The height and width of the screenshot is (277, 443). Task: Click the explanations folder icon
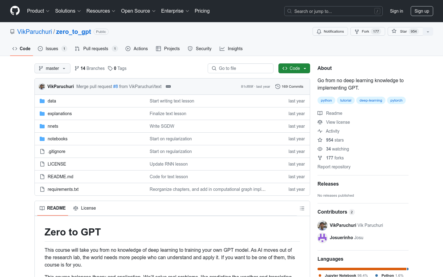pyautogui.click(x=42, y=114)
